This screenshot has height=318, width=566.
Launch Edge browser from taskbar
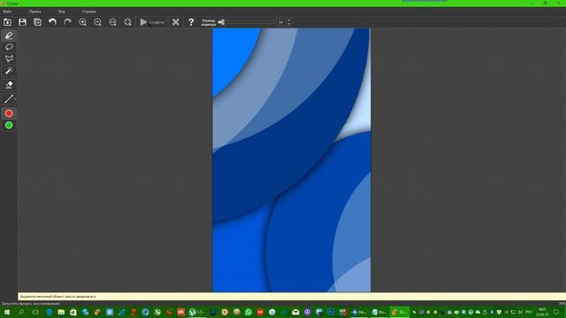tap(50, 312)
